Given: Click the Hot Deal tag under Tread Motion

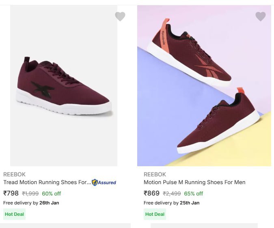Looking at the screenshot, I should point(14,214).
